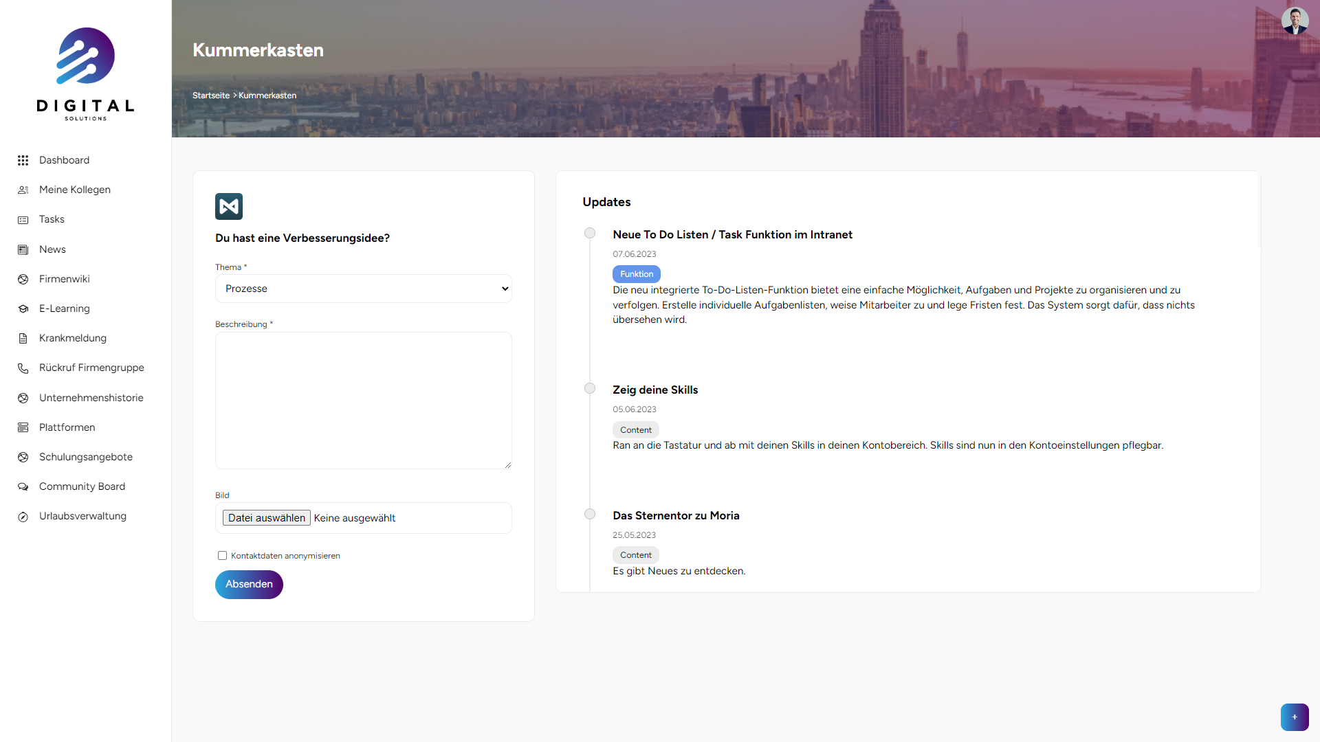Click the floating plus button

click(x=1295, y=717)
